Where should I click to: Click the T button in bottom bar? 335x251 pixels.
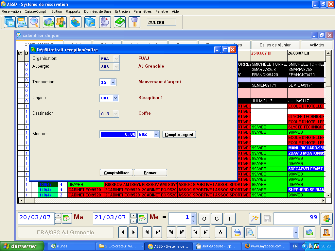[x=229, y=219]
